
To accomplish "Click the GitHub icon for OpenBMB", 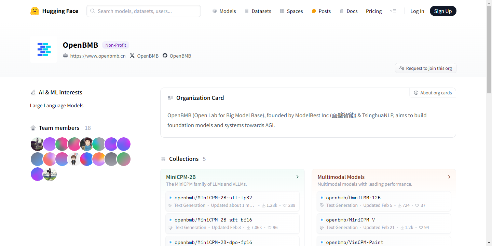I will [165, 56].
